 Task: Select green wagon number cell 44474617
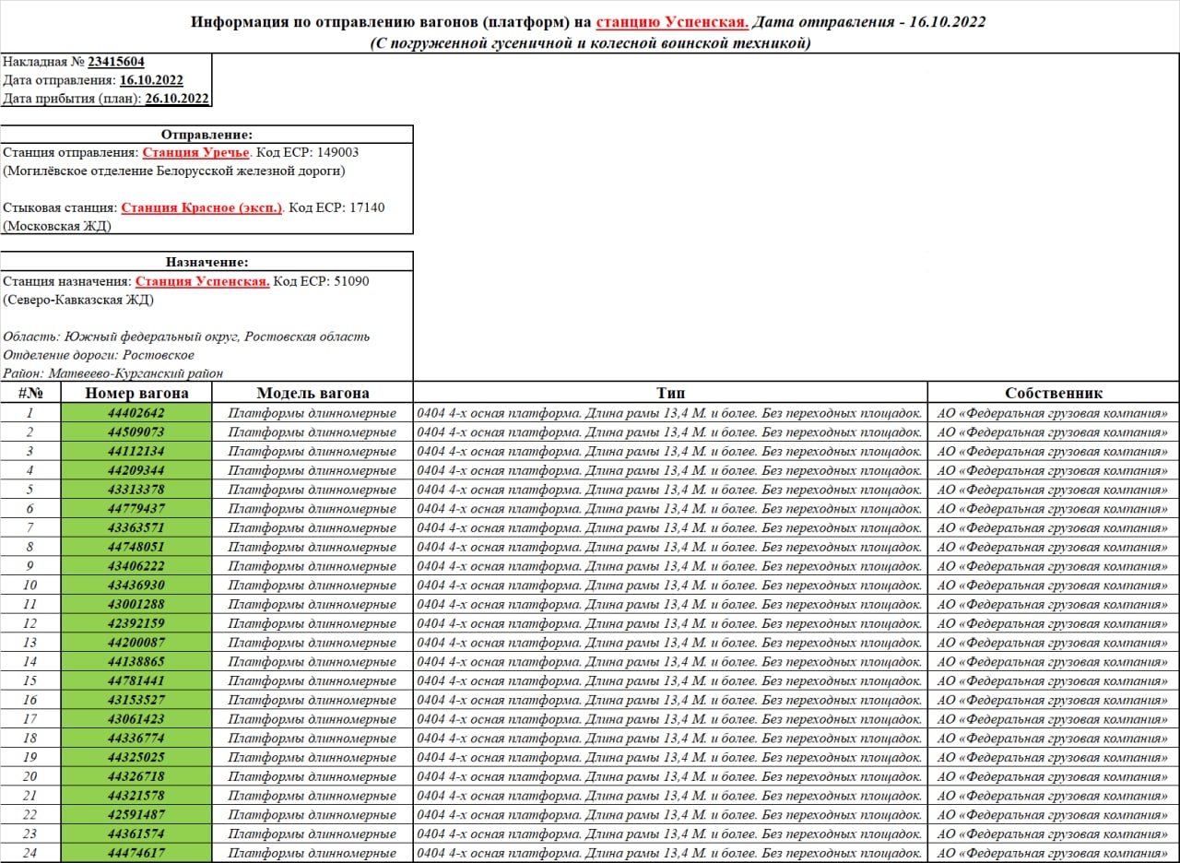point(136,853)
